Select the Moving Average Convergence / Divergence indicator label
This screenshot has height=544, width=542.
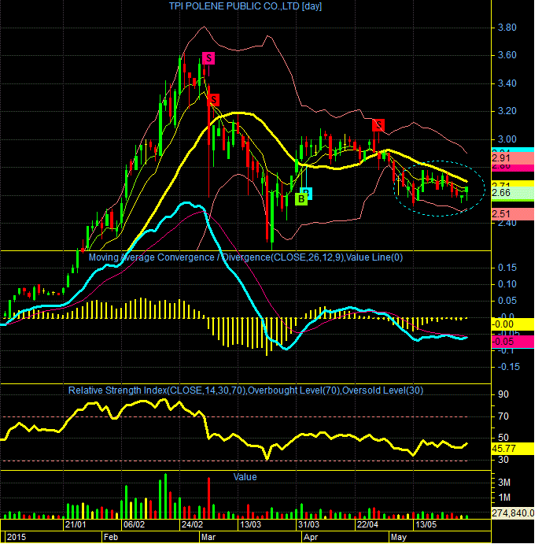pyautogui.click(x=245, y=257)
